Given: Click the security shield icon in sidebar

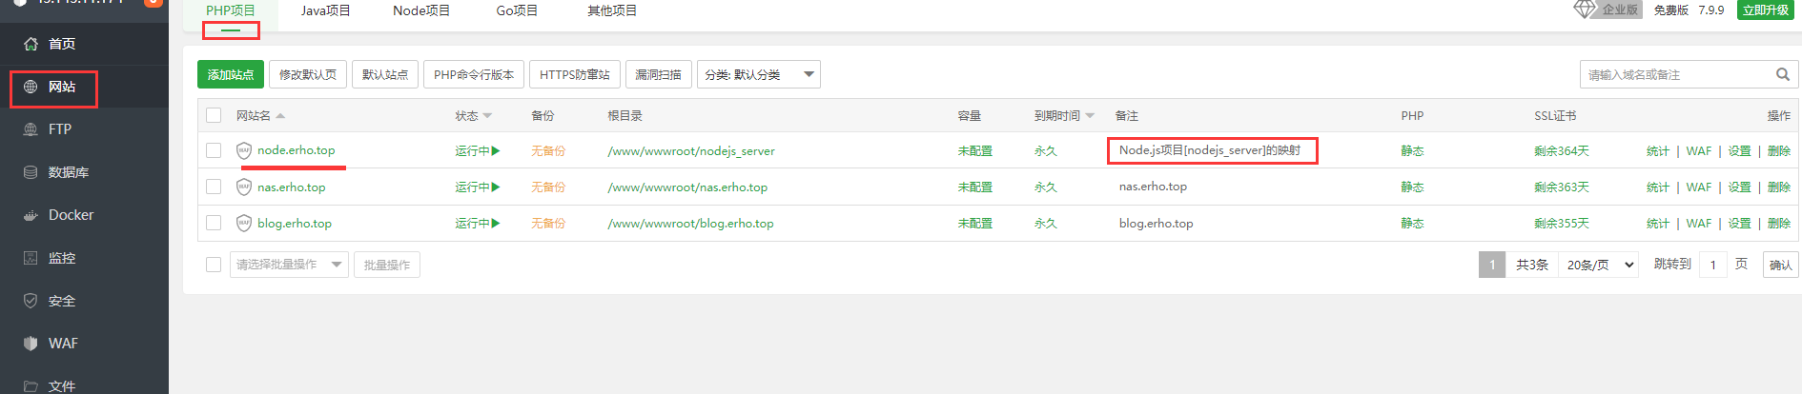Looking at the screenshot, I should point(31,301).
